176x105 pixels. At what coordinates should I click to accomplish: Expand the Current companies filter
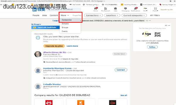(x=134, y=15)
